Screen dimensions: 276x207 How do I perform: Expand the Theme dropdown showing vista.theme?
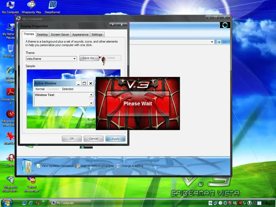coord(75,59)
